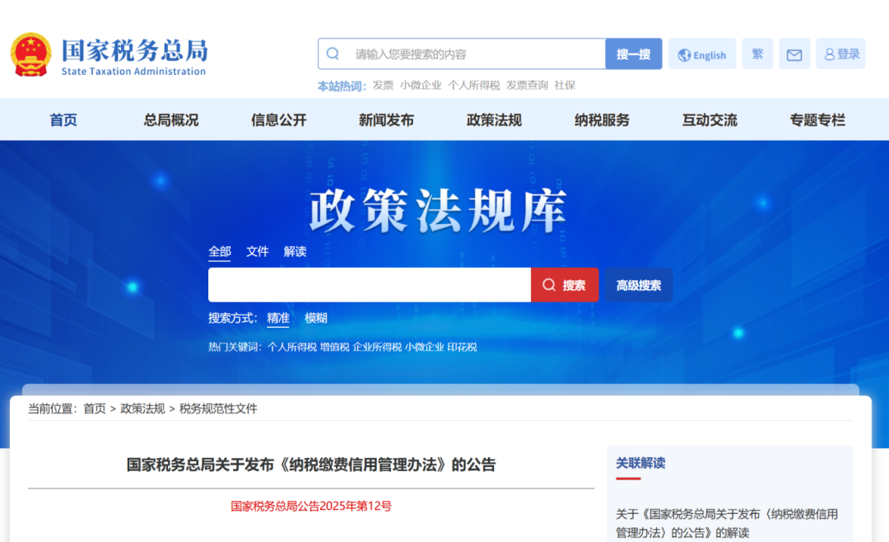Click hot keyword 增值税

pos(334,347)
